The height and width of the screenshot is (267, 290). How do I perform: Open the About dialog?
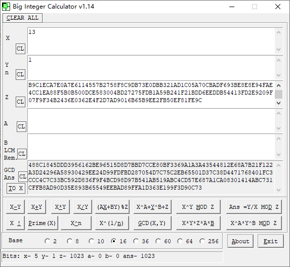point(240,241)
